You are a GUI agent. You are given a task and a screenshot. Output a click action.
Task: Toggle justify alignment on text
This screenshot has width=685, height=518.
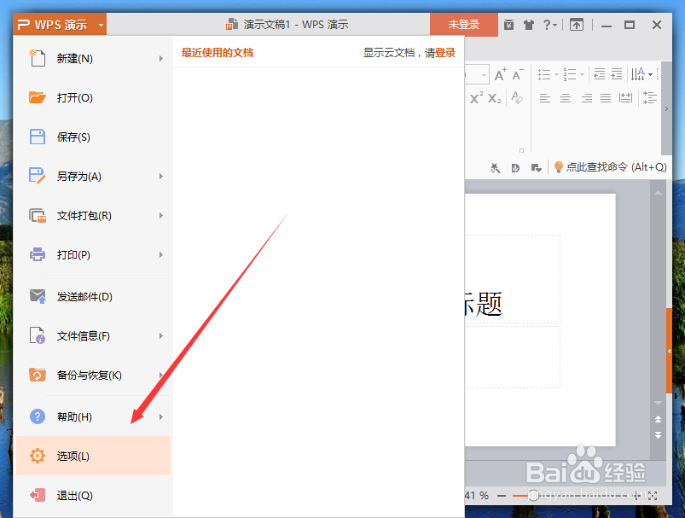click(x=605, y=97)
